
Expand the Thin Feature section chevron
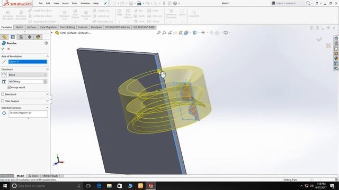tap(47, 101)
